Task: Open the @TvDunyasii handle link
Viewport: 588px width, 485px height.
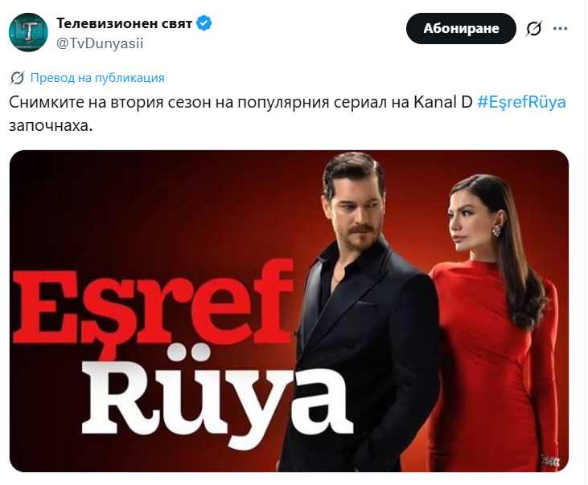Action: pyautogui.click(x=100, y=43)
